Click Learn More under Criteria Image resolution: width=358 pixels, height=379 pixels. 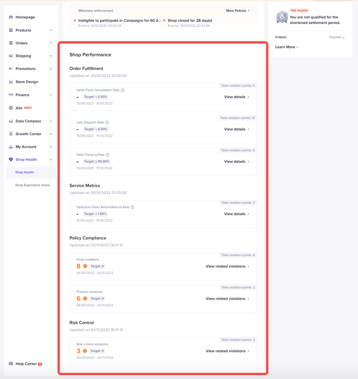(x=286, y=47)
